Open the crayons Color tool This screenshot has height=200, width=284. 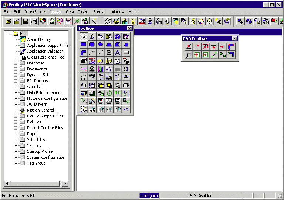tap(101, 69)
